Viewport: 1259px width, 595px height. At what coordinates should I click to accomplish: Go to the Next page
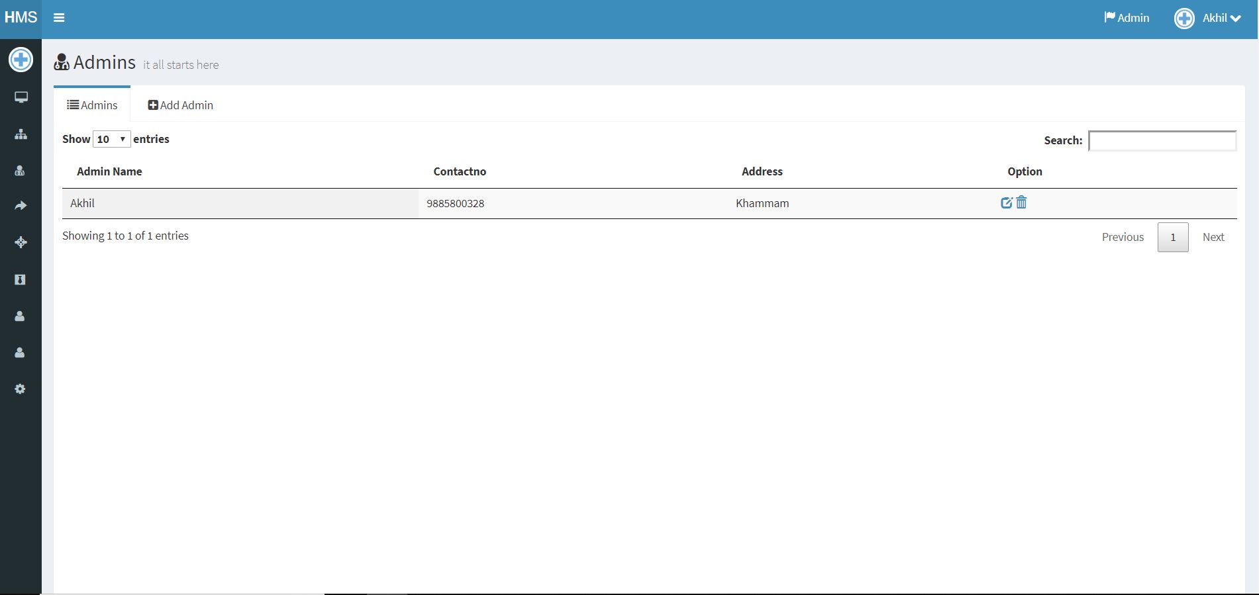pyautogui.click(x=1213, y=237)
